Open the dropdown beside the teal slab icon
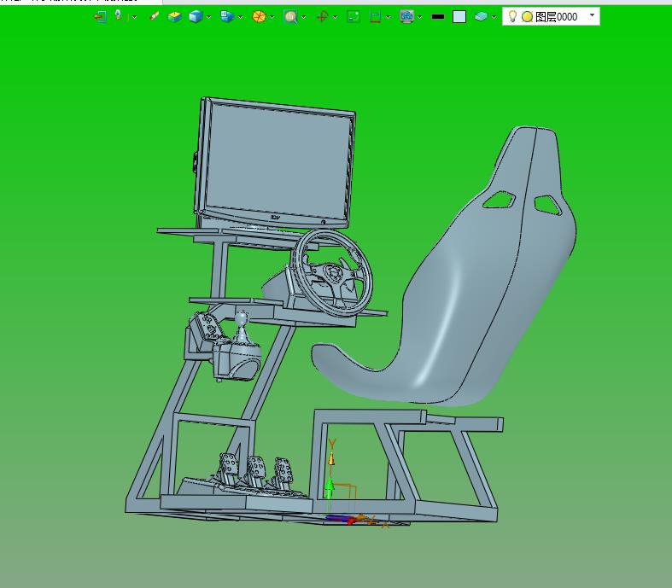Screen dimensions: 672x588 (494, 17)
